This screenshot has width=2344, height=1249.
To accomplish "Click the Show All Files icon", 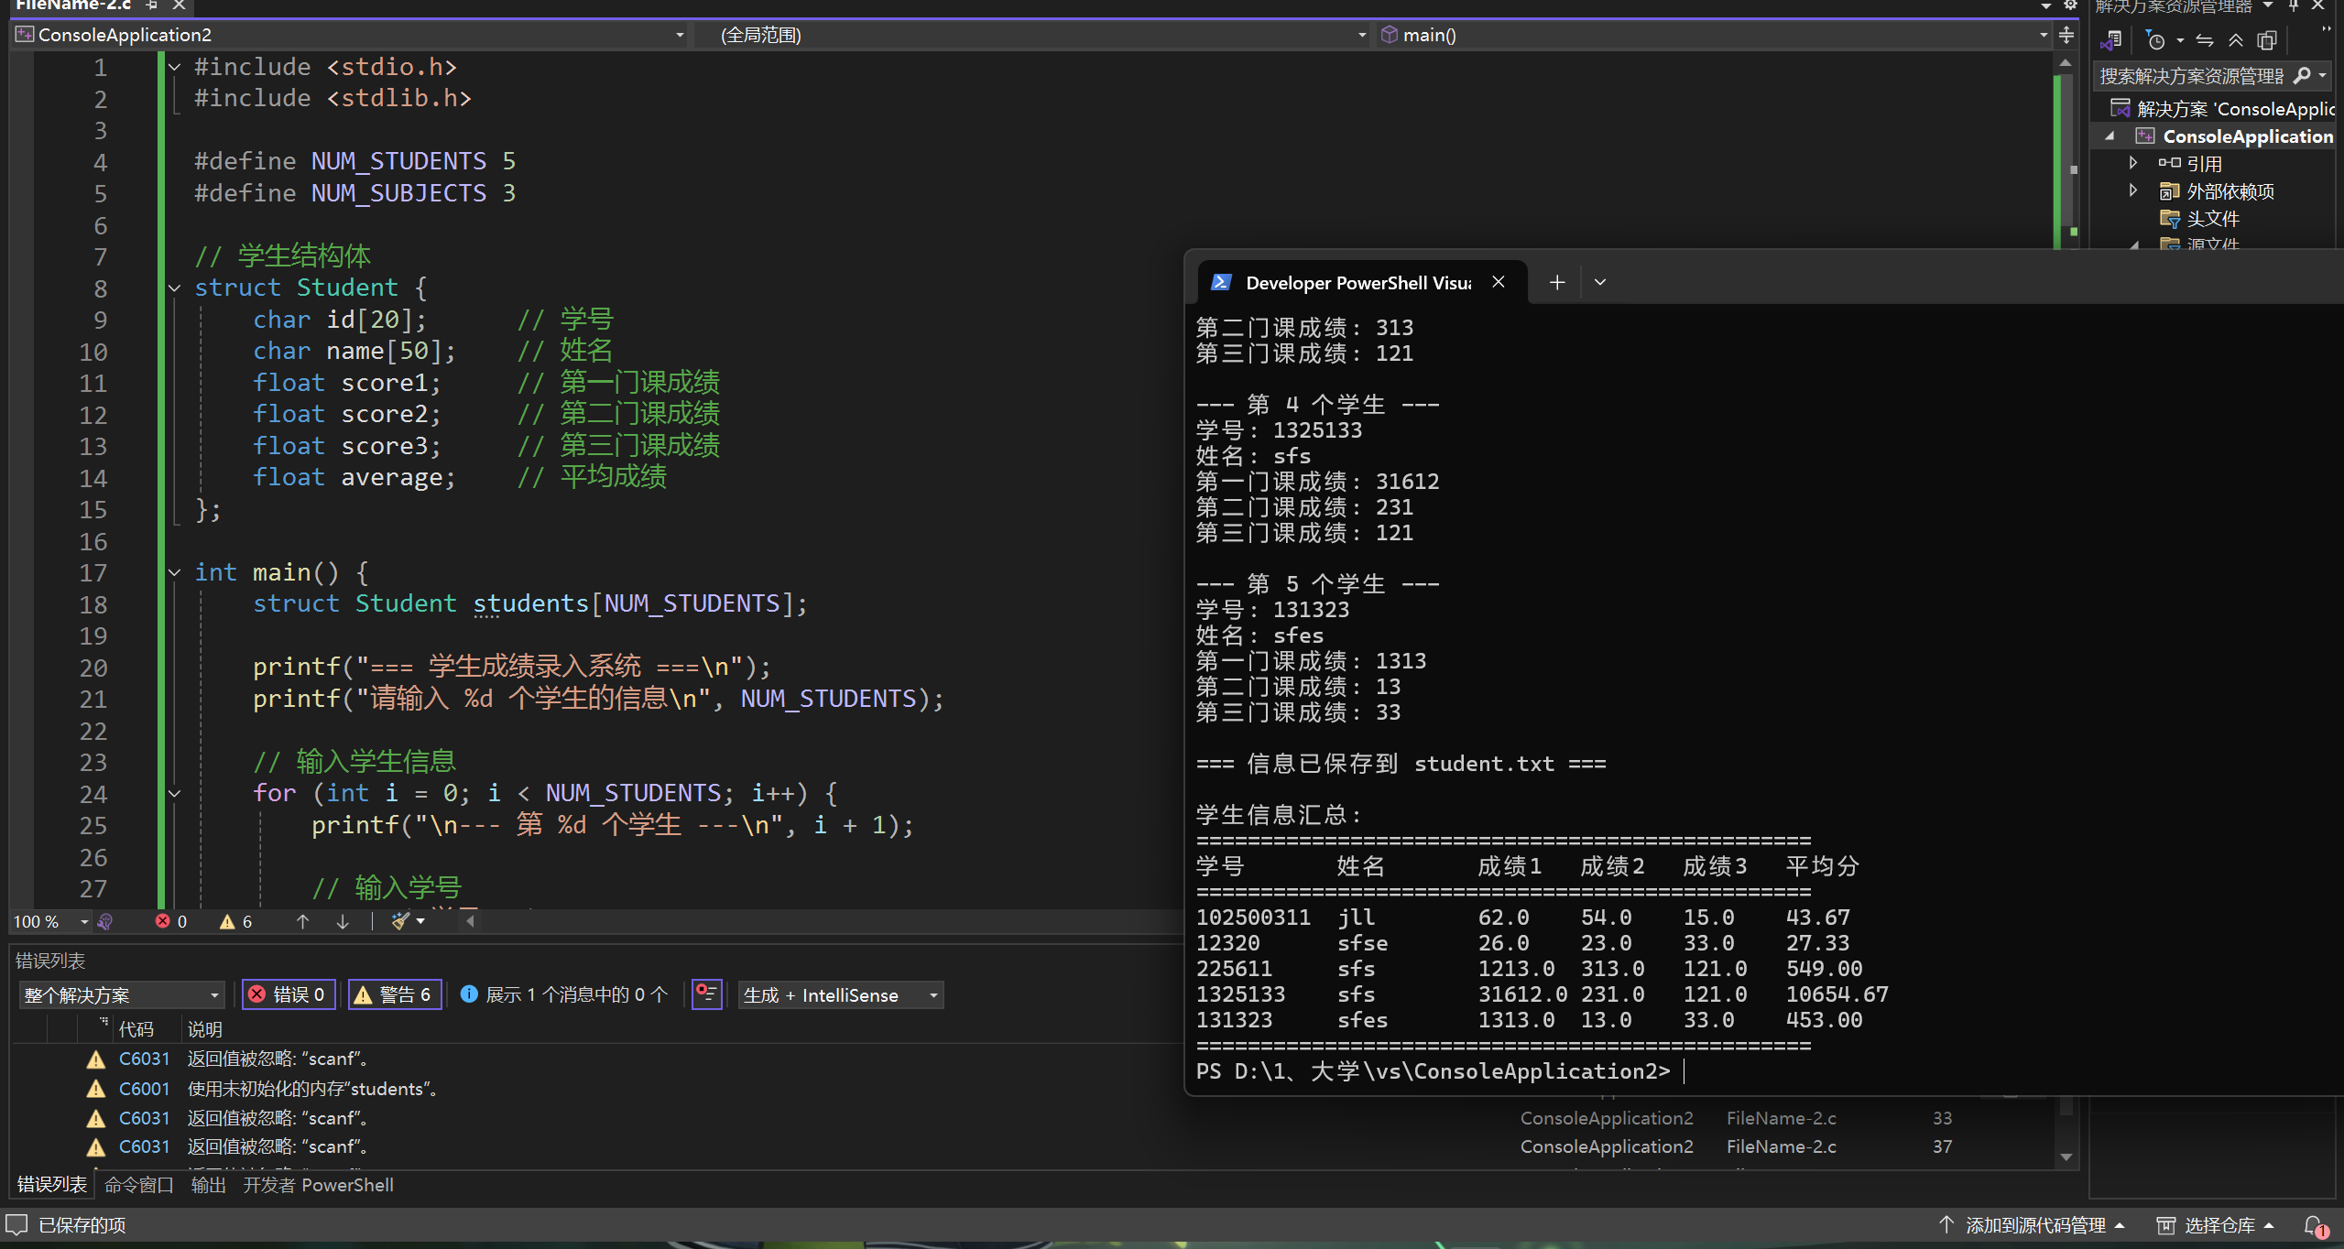I will tap(2267, 41).
